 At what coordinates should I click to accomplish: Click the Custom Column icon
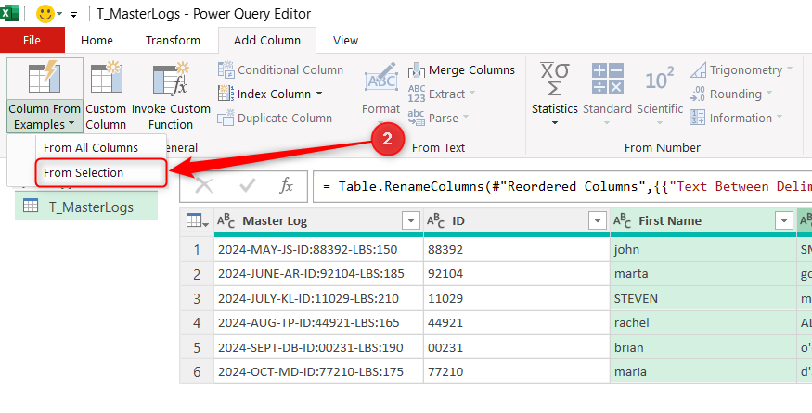tap(106, 78)
